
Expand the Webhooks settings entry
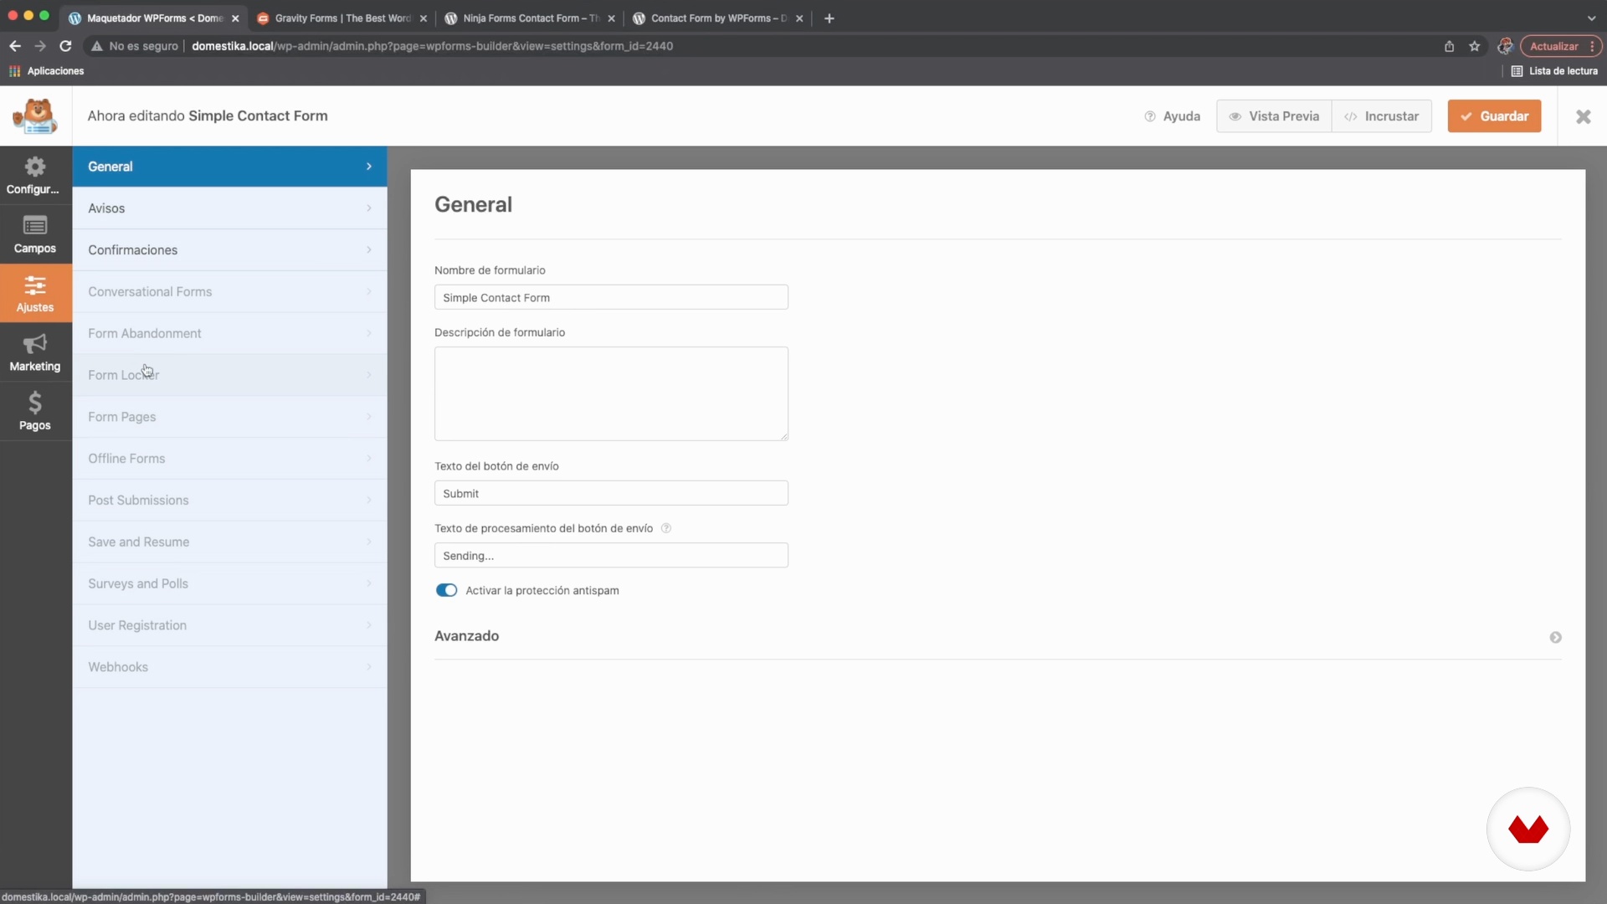[x=229, y=667]
